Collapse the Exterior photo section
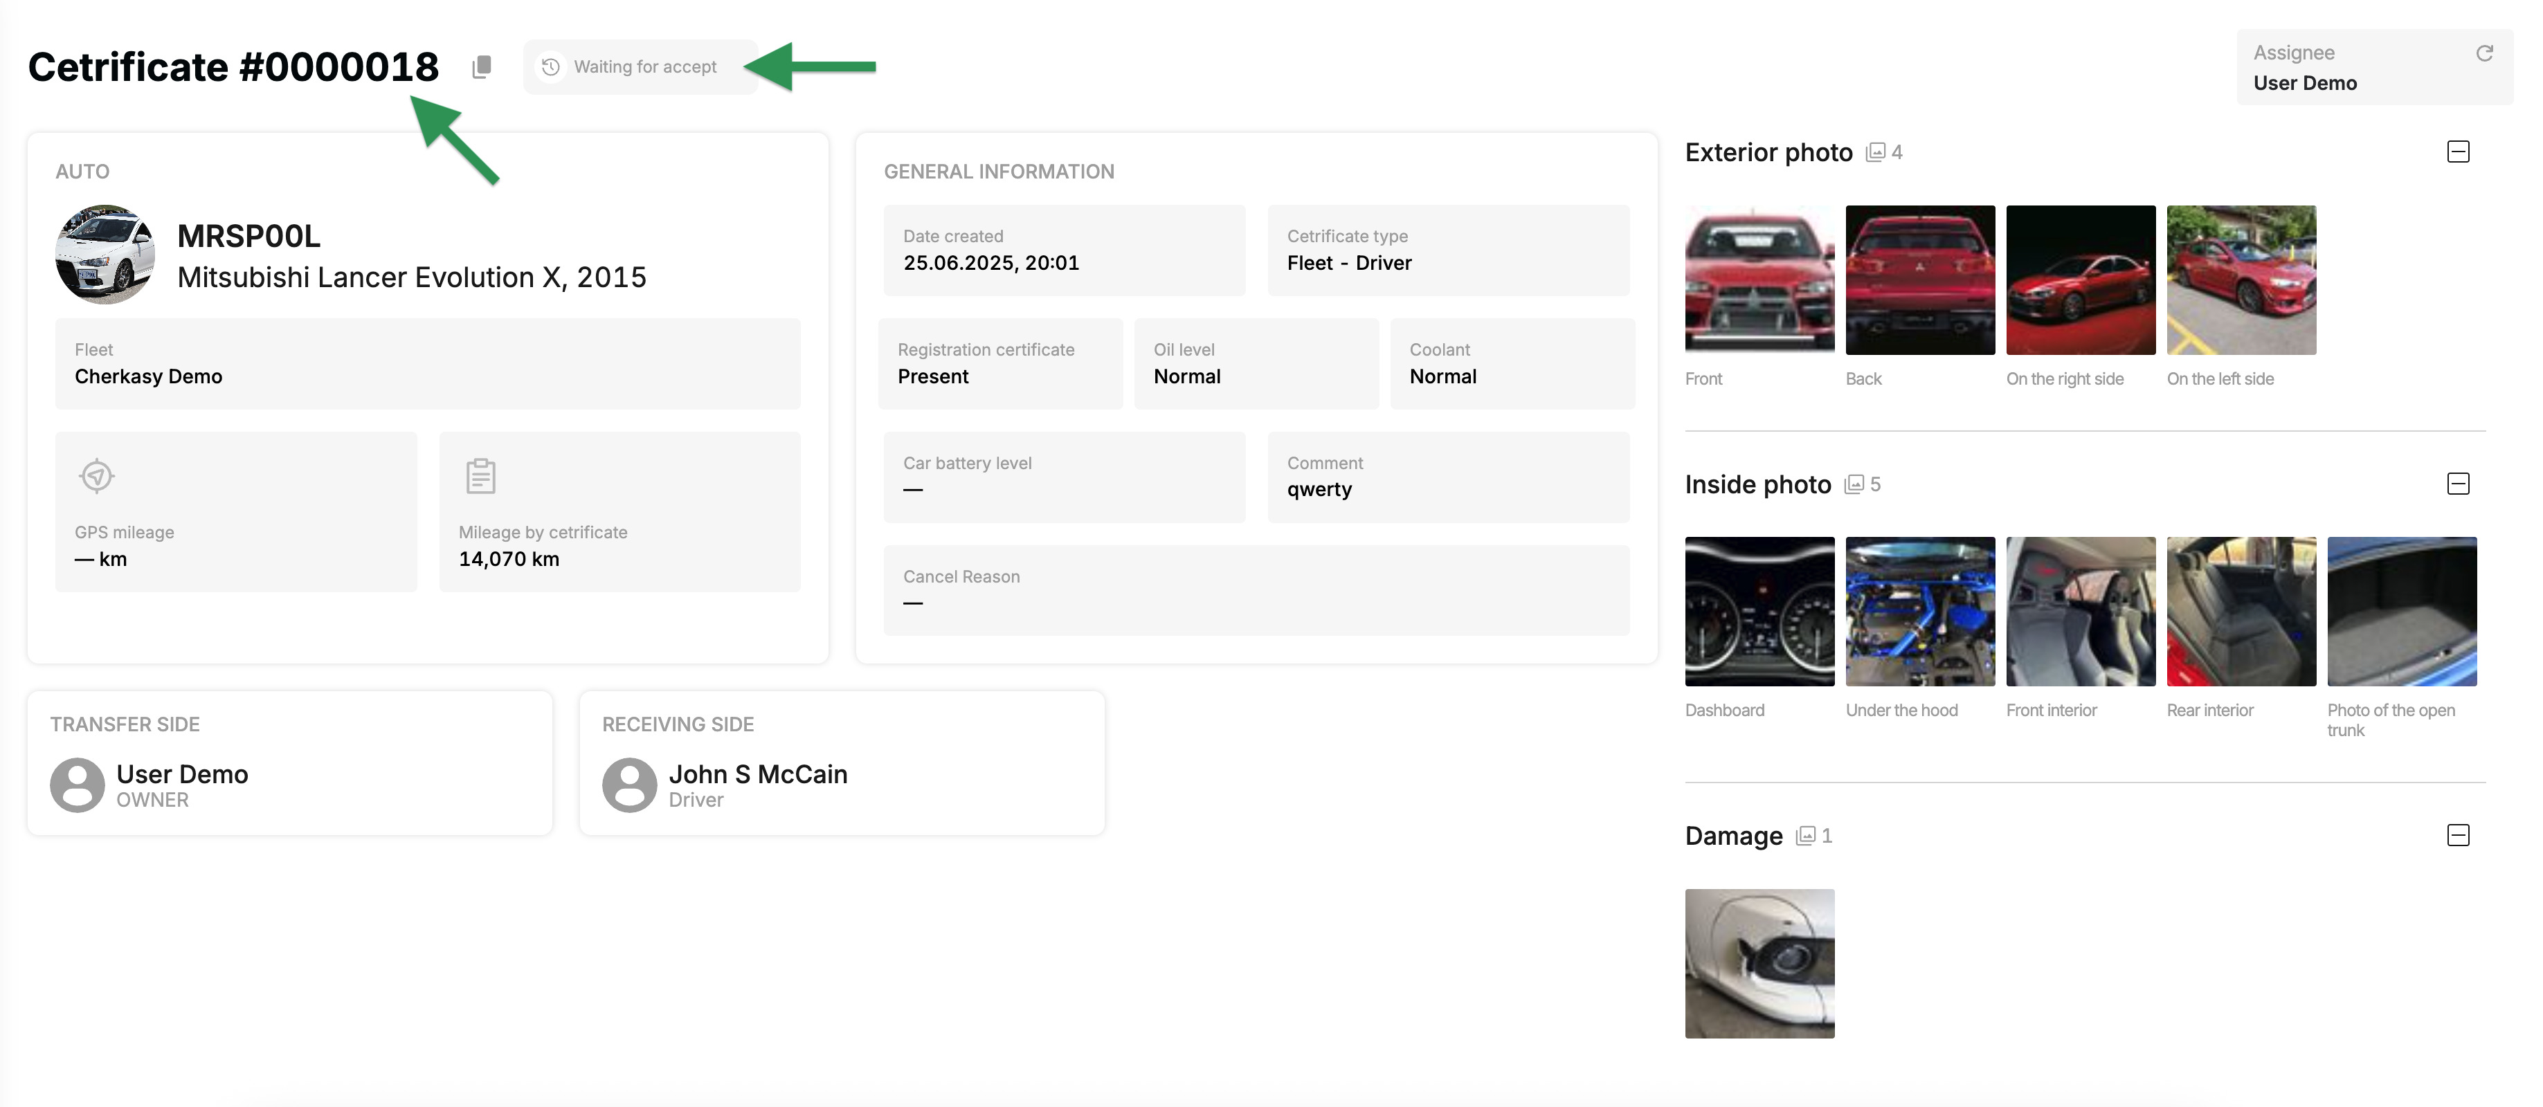 click(2458, 152)
